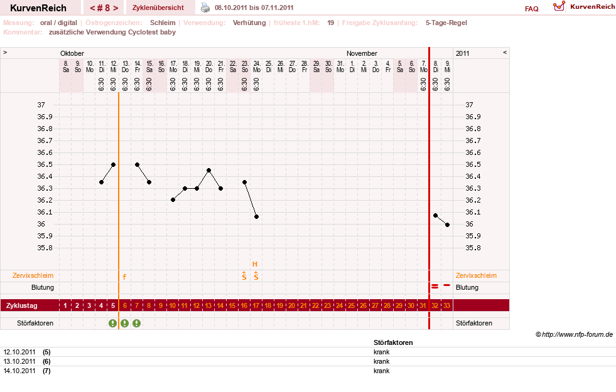Click the KurvenReich title at top left

(x=38, y=8)
